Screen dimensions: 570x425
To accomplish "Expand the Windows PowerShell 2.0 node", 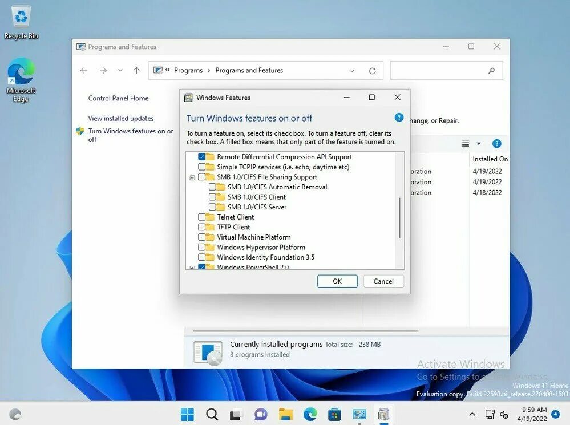I will click(x=192, y=268).
